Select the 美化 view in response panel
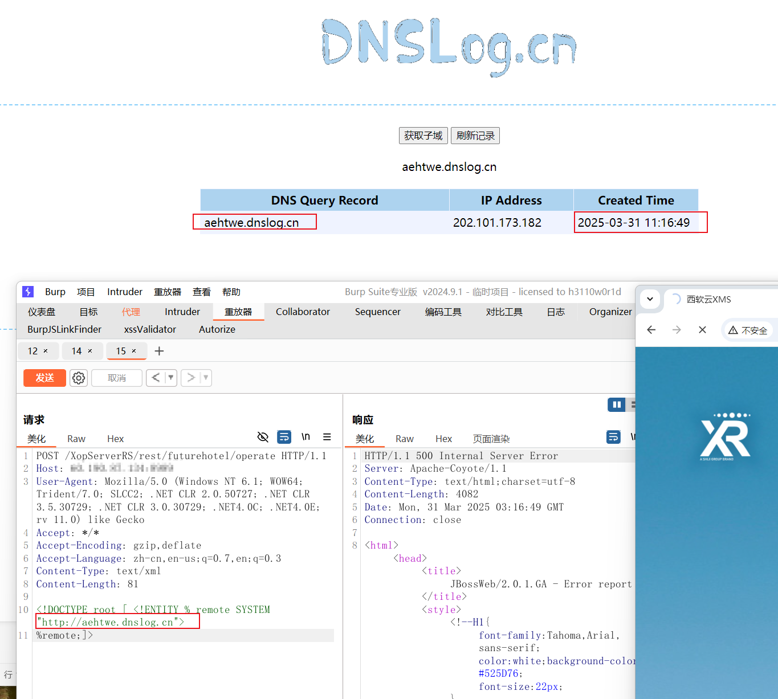The width and height of the screenshot is (778, 699). [365, 439]
